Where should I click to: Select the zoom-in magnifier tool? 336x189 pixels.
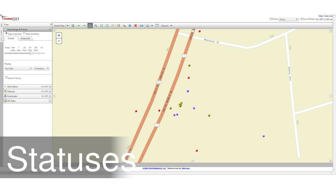point(90,26)
